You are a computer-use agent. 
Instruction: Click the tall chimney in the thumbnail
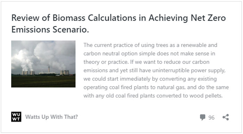(49, 69)
